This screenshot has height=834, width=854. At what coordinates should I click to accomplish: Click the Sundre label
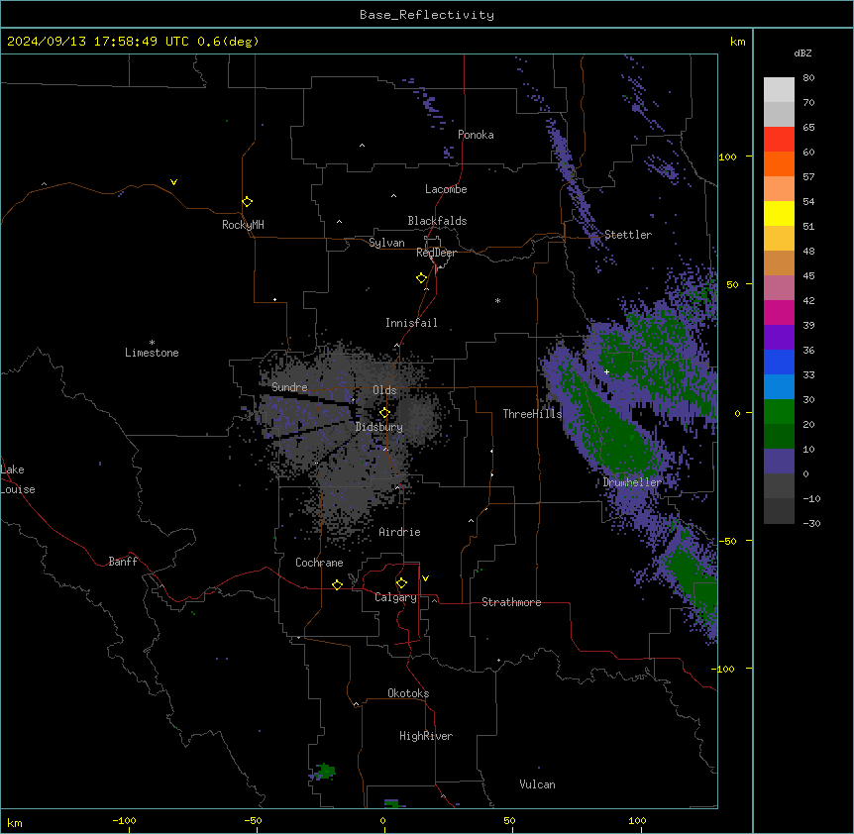click(289, 387)
